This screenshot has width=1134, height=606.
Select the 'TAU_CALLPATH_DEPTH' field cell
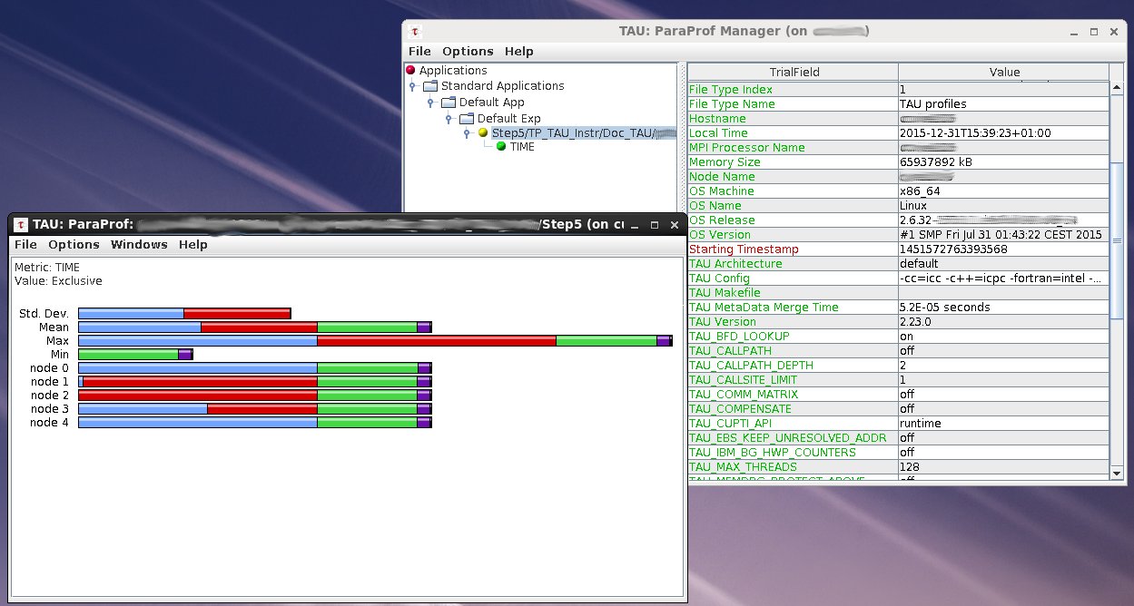point(793,366)
